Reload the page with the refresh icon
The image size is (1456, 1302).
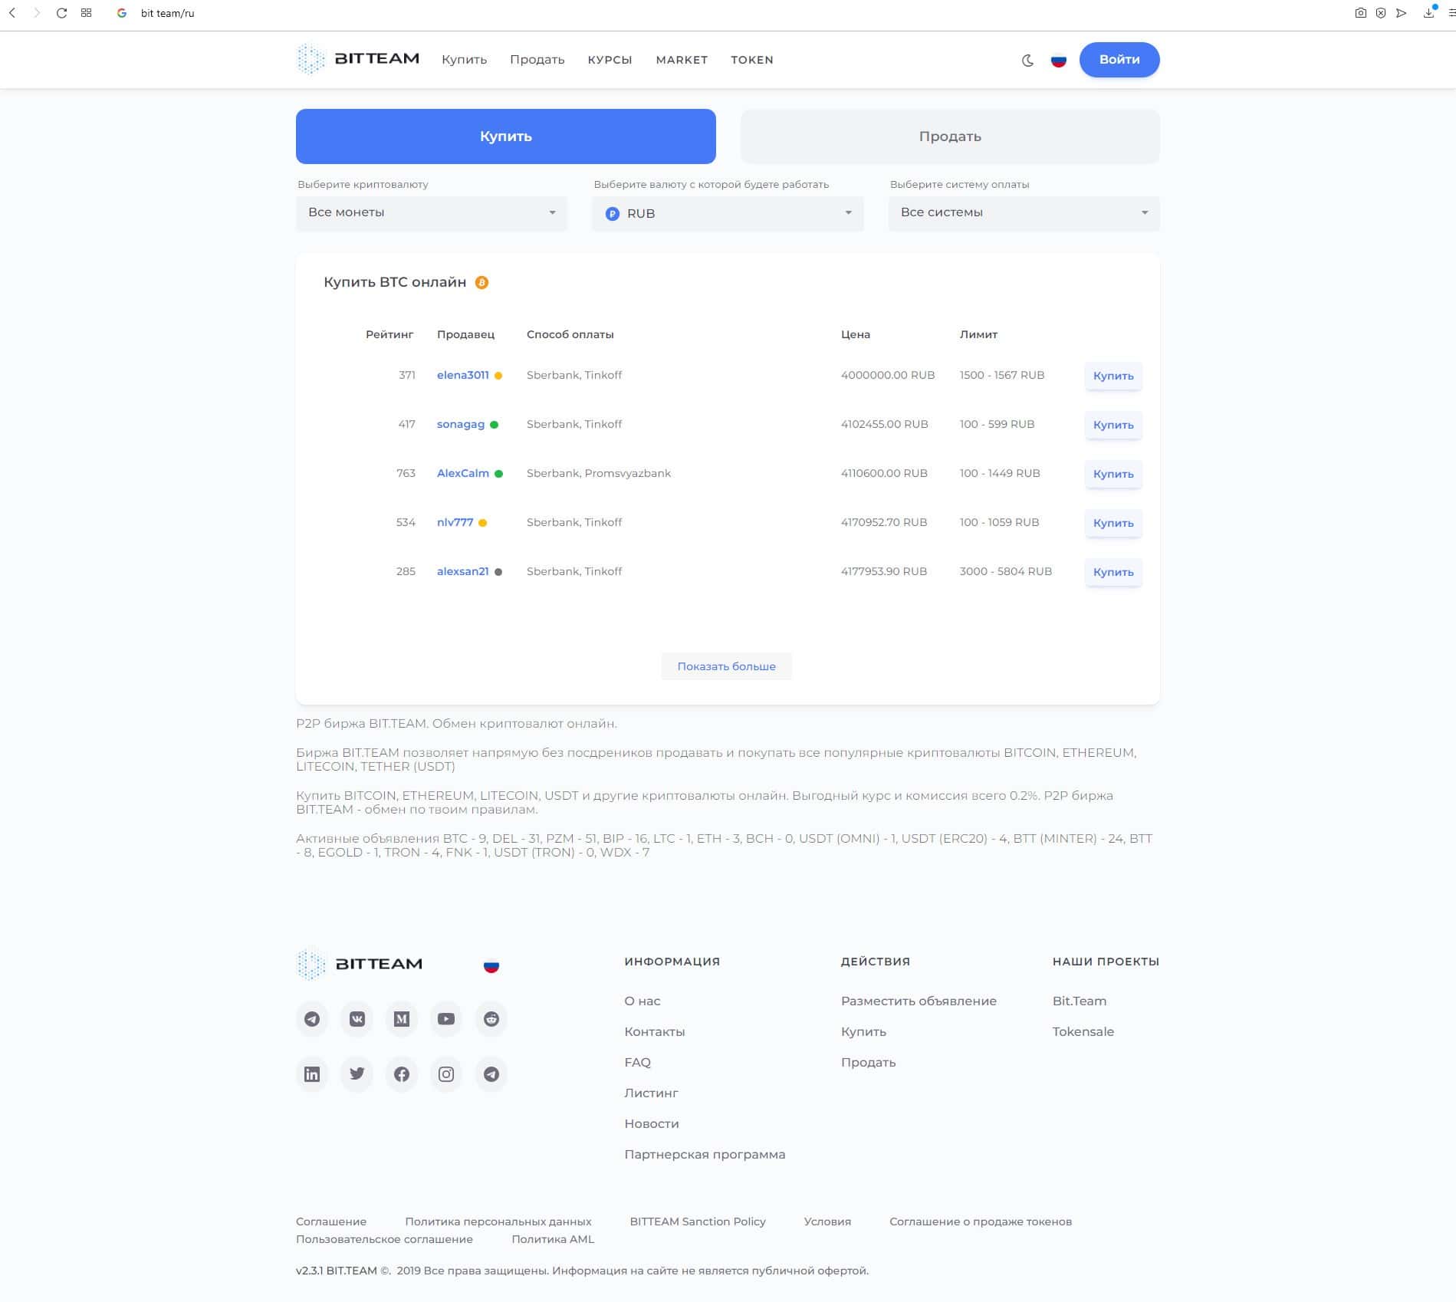pos(61,13)
